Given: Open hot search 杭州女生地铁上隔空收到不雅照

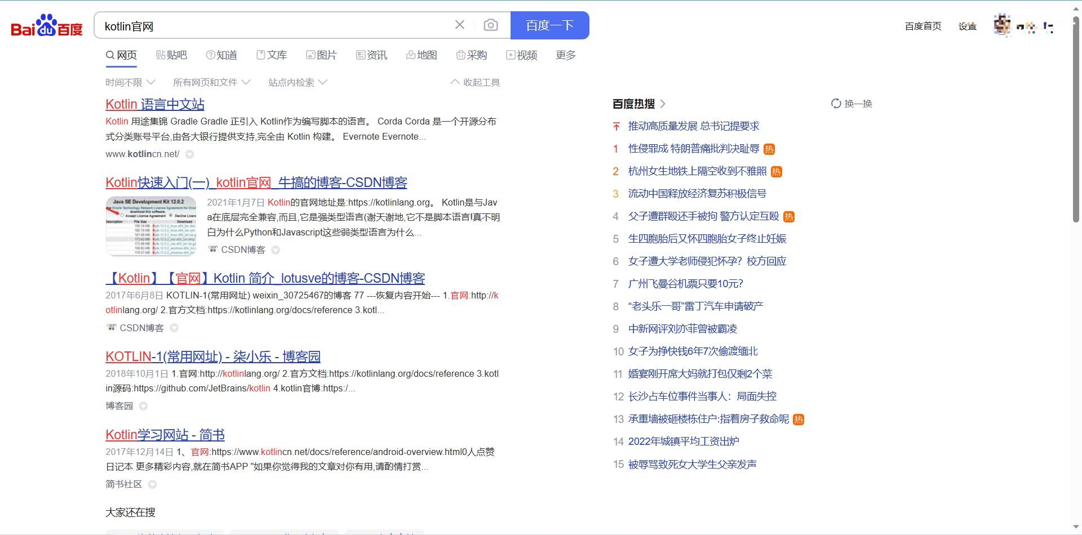Looking at the screenshot, I should point(698,171).
